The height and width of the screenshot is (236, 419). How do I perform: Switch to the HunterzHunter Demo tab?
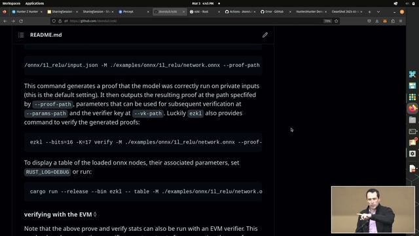tap(311, 12)
